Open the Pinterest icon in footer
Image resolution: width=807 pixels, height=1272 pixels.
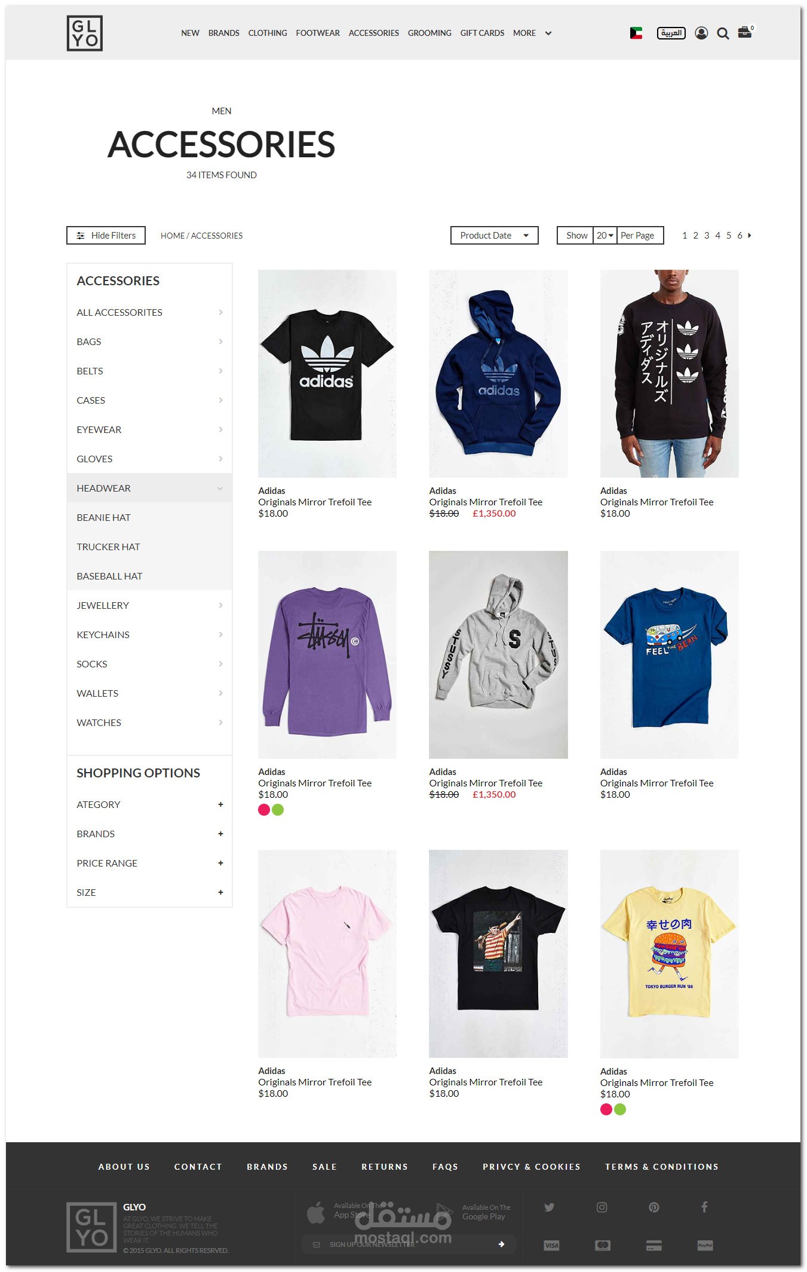(x=654, y=1207)
